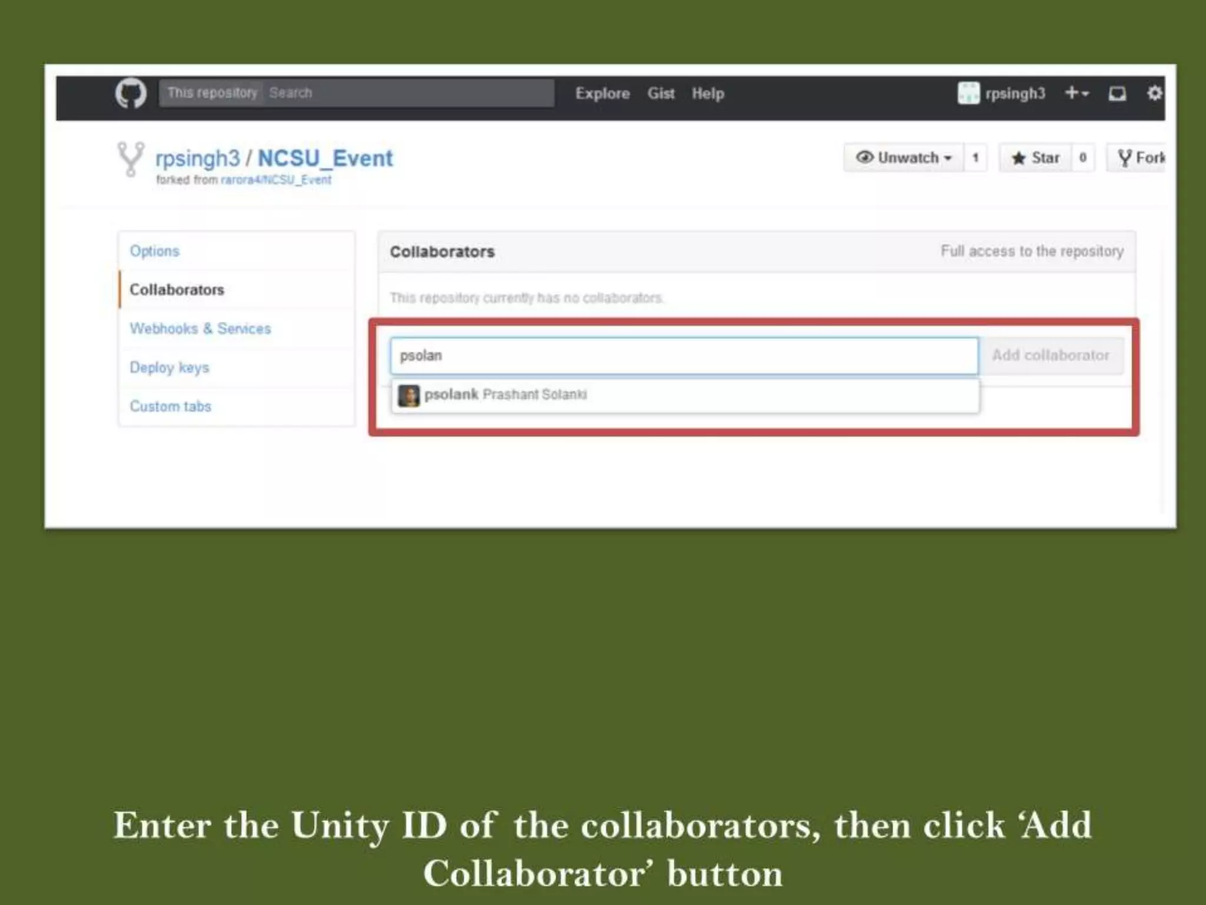Open the settings gear icon
Viewport: 1206px width, 905px height.
point(1154,93)
